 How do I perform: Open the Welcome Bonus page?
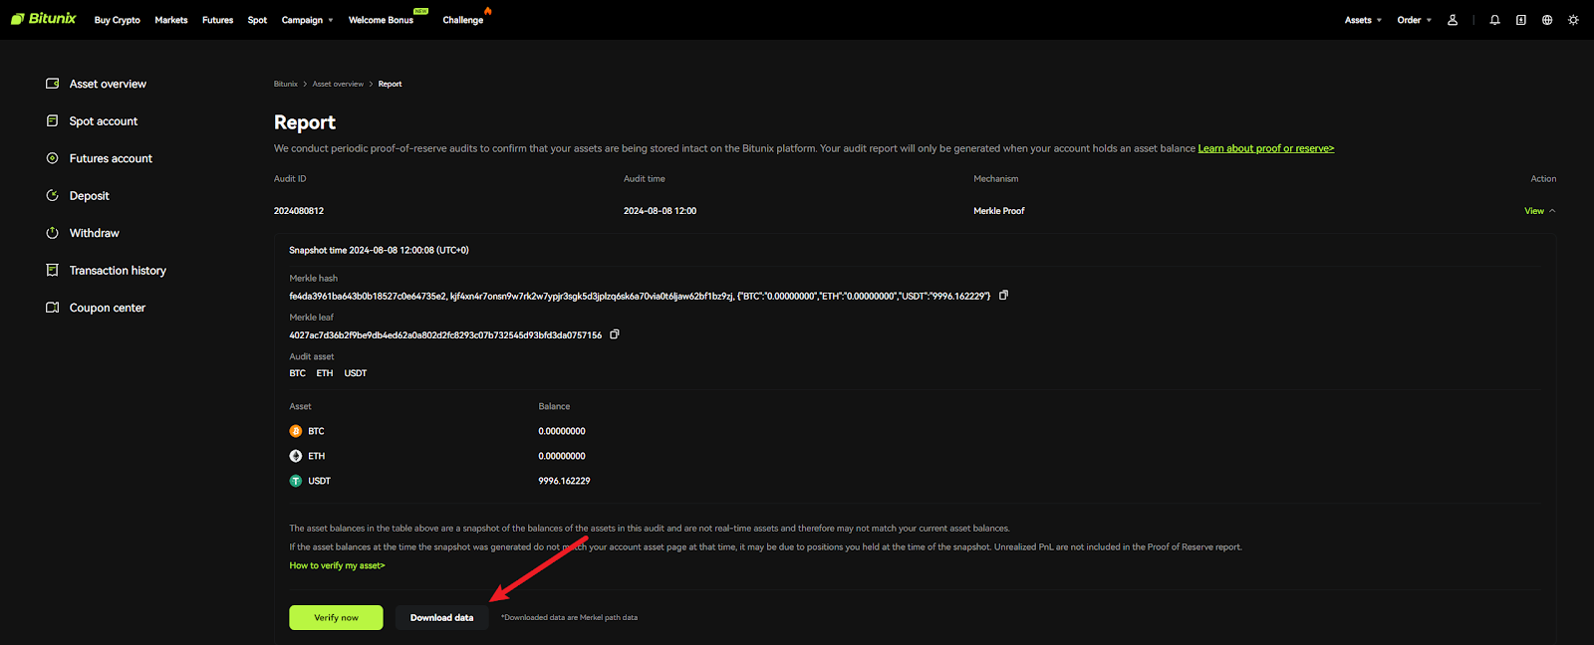(381, 20)
